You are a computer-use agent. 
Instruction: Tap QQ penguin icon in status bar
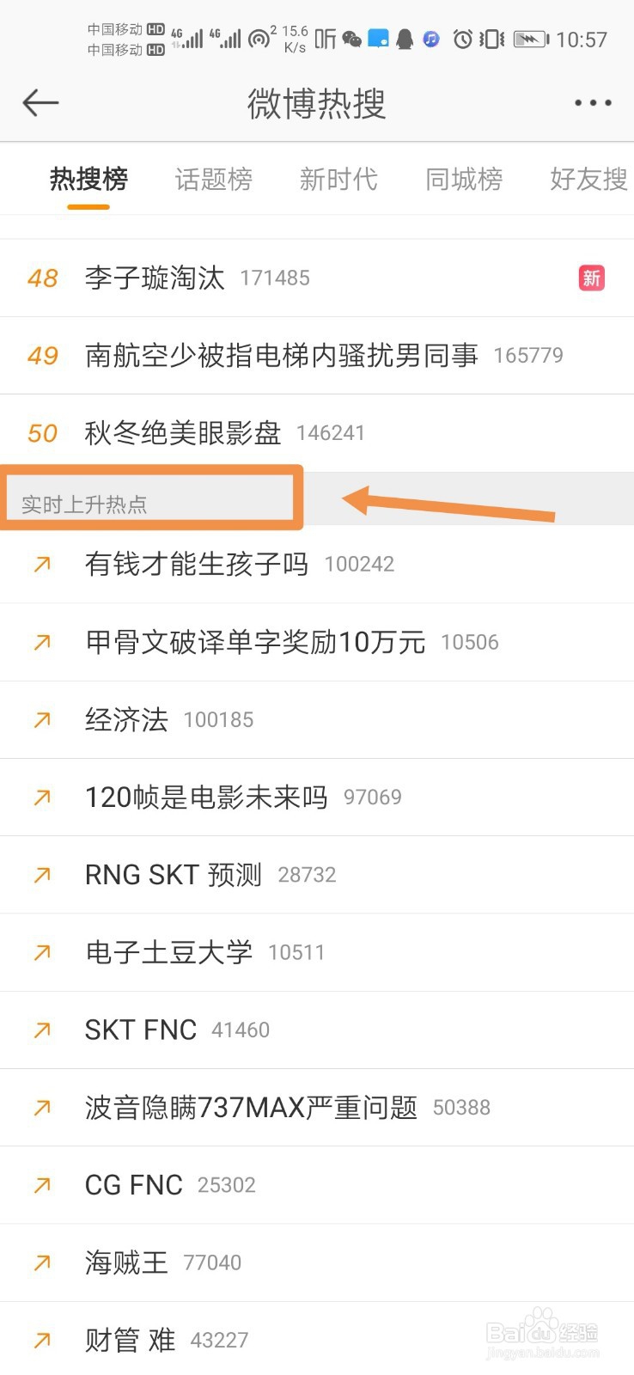click(405, 39)
